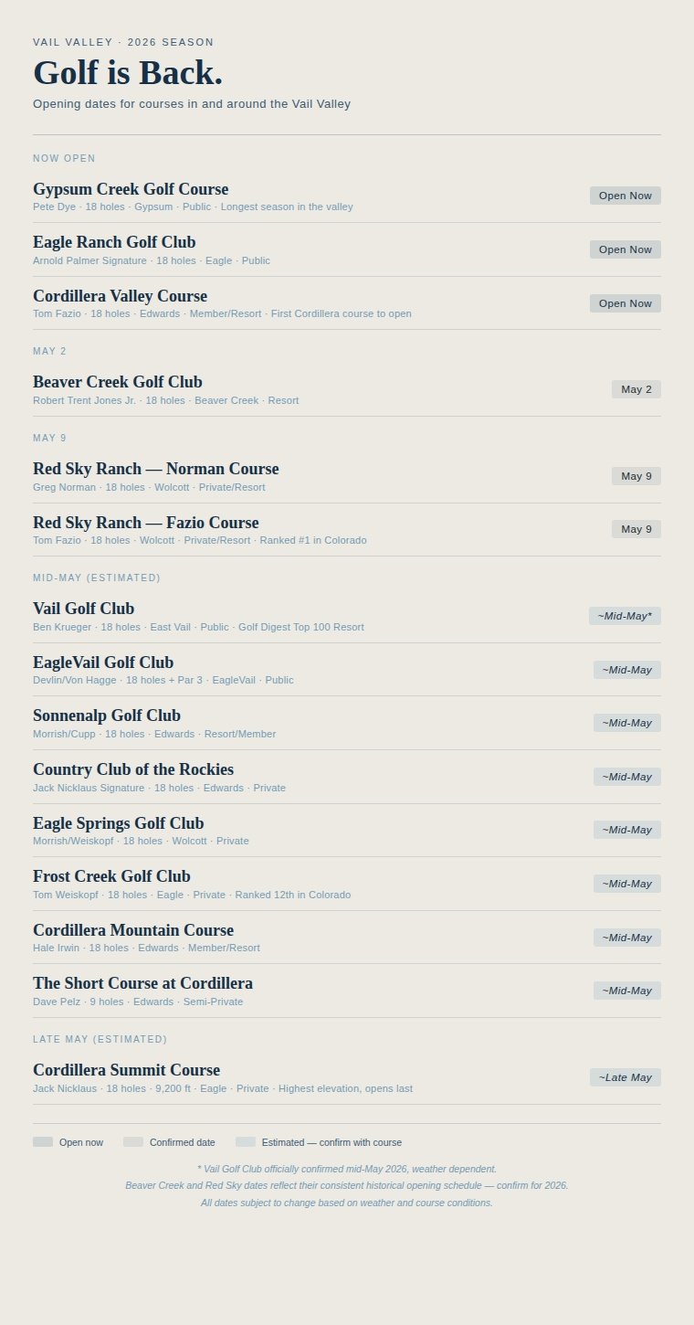Click the May 2 badge for Beaver Creek
This screenshot has height=1325, width=694.
pyautogui.click(x=636, y=389)
